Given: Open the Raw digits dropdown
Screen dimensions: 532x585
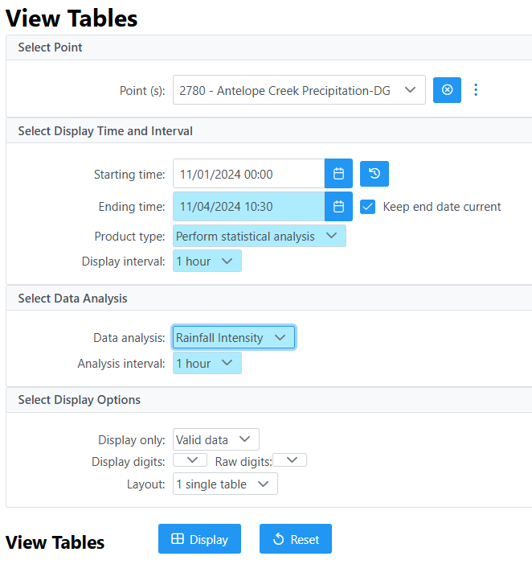Looking at the screenshot, I should coord(289,460).
